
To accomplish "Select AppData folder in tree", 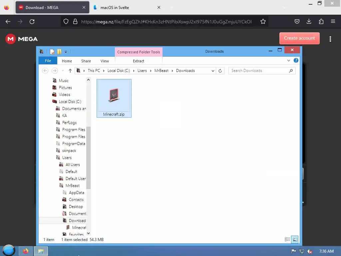I will (76, 193).
